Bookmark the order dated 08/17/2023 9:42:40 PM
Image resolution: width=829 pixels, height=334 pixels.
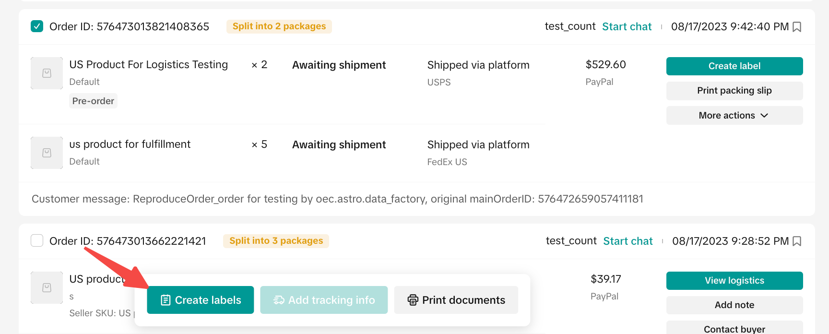click(797, 27)
